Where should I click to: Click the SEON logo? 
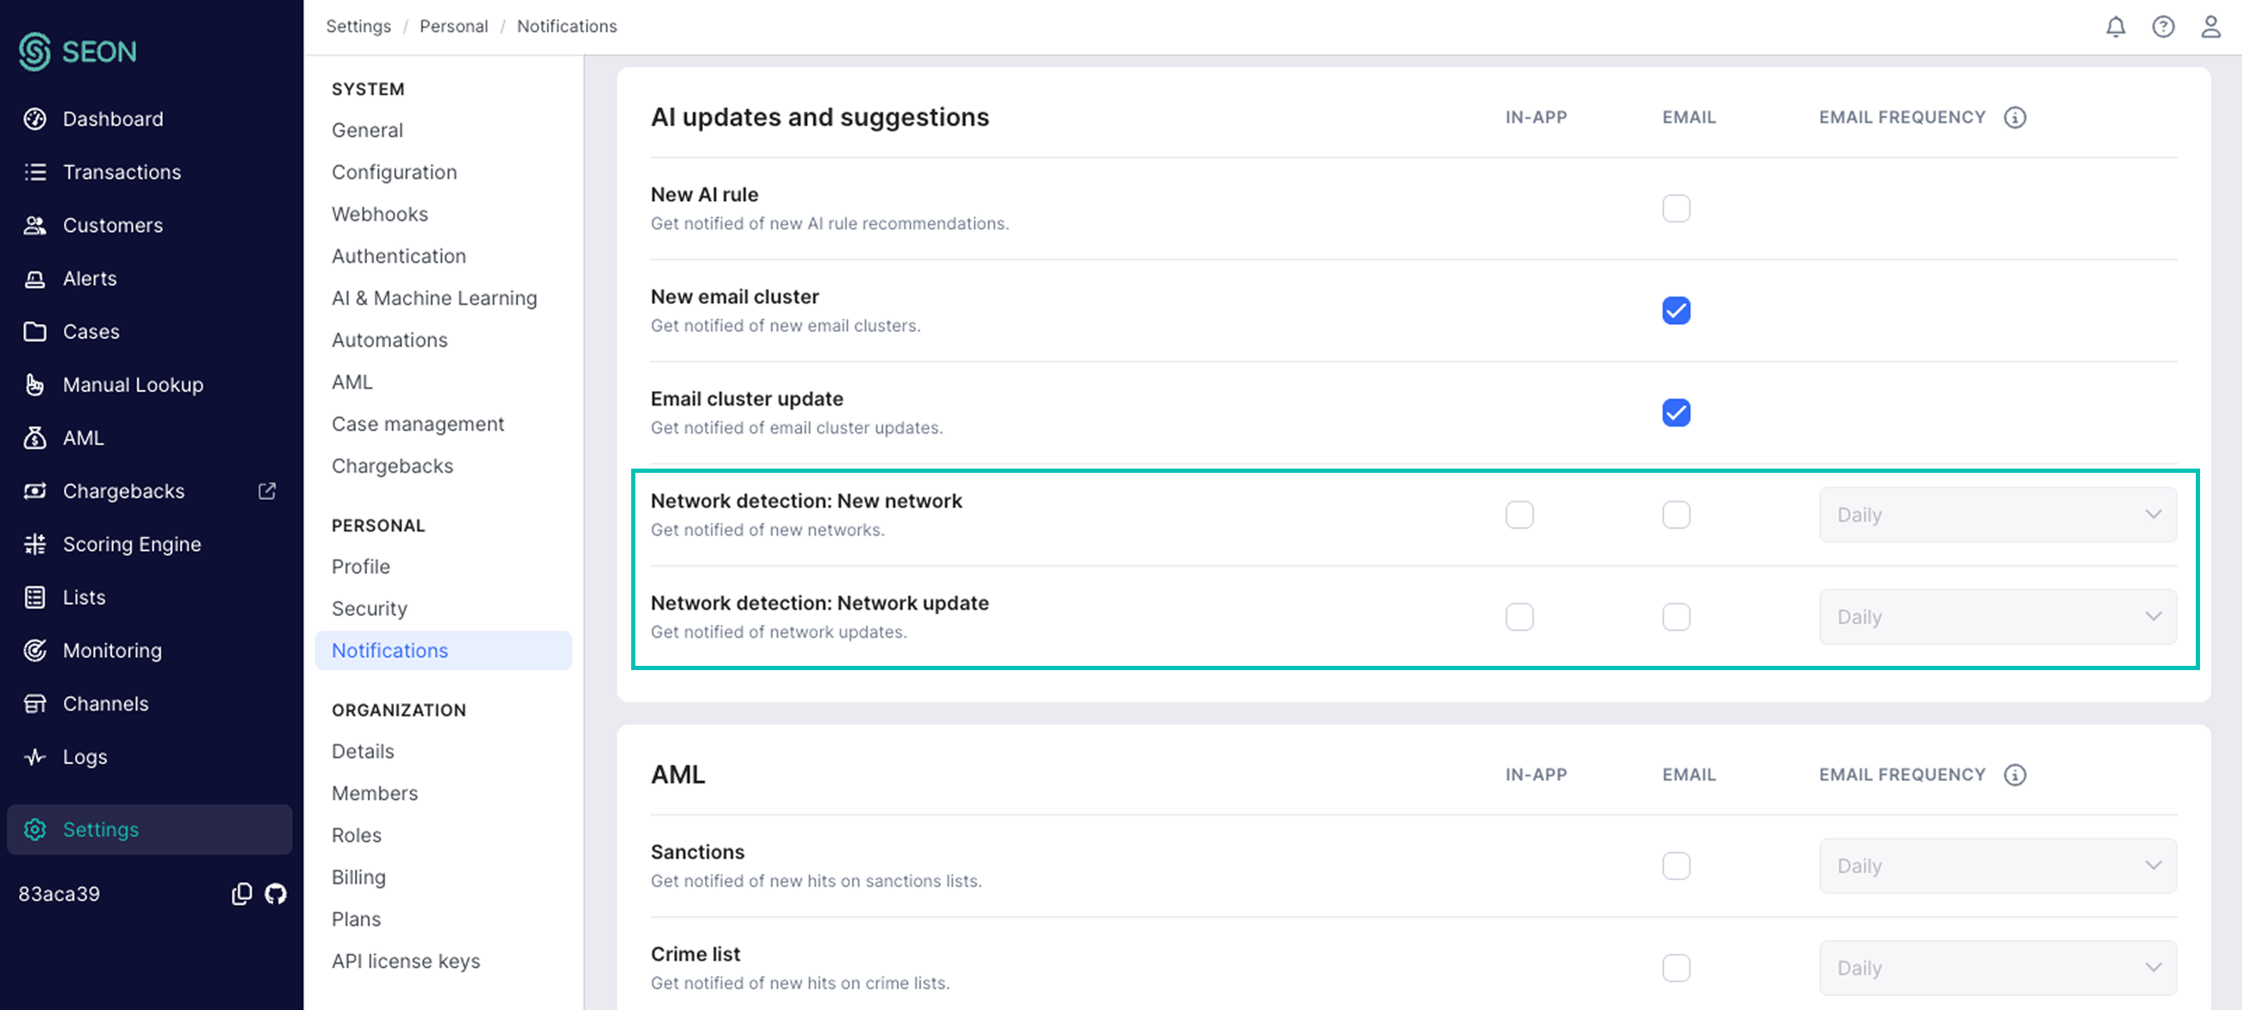(78, 51)
